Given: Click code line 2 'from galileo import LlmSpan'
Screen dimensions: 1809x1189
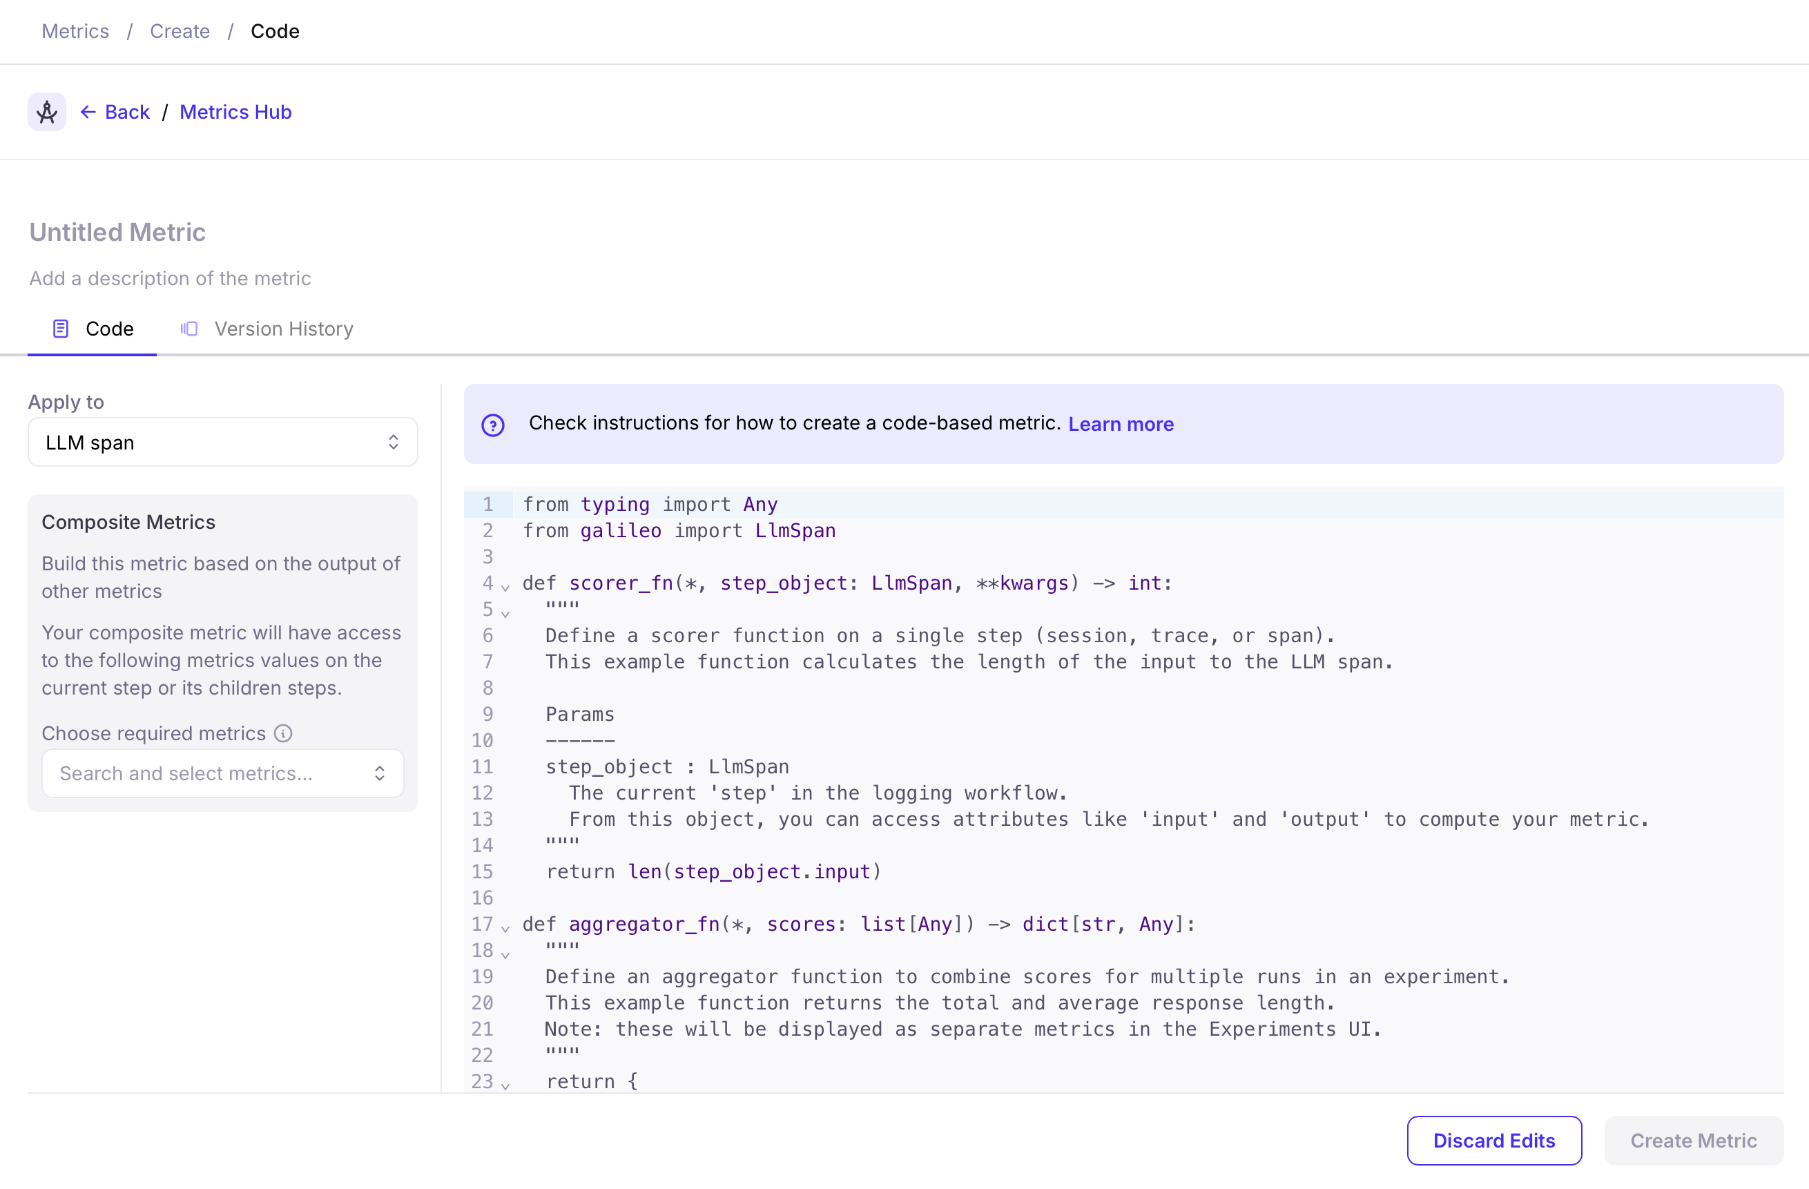Looking at the screenshot, I should (679, 531).
